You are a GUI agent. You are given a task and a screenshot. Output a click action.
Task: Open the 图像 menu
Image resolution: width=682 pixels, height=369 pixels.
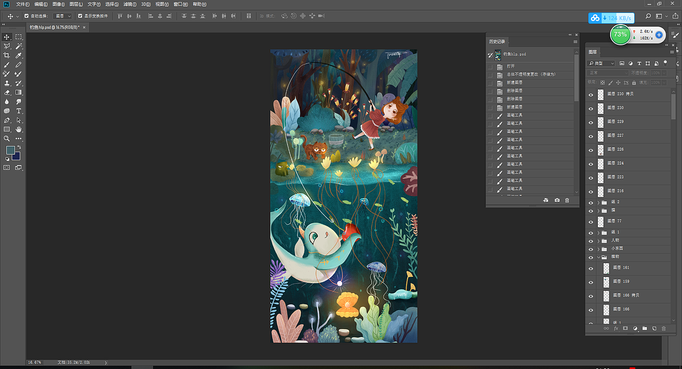click(x=58, y=4)
